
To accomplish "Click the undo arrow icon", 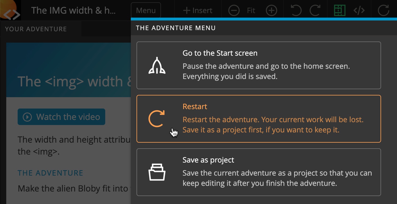I will pos(296,11).
